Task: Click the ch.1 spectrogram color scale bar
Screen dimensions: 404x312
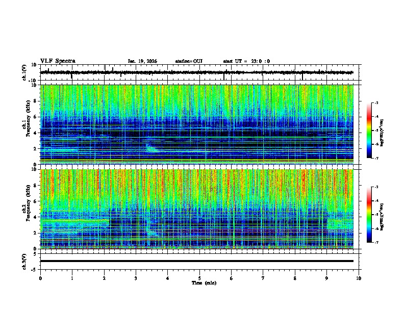Action: pyautogui.click(x=369, y=131)
